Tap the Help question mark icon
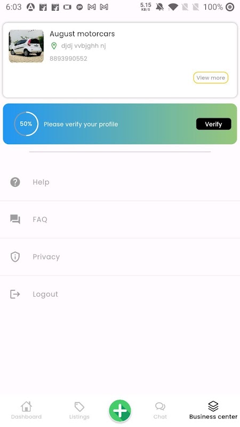 (15, 182)
